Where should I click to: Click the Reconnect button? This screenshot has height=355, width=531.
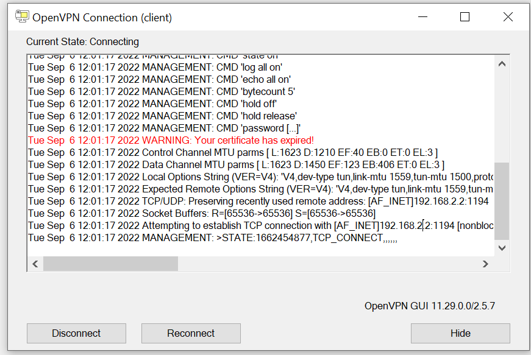click(x=190, y=333)
